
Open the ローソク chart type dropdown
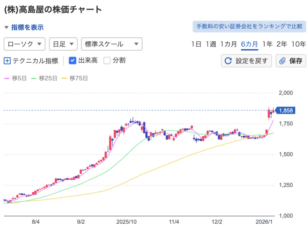[x=24, y=44]
